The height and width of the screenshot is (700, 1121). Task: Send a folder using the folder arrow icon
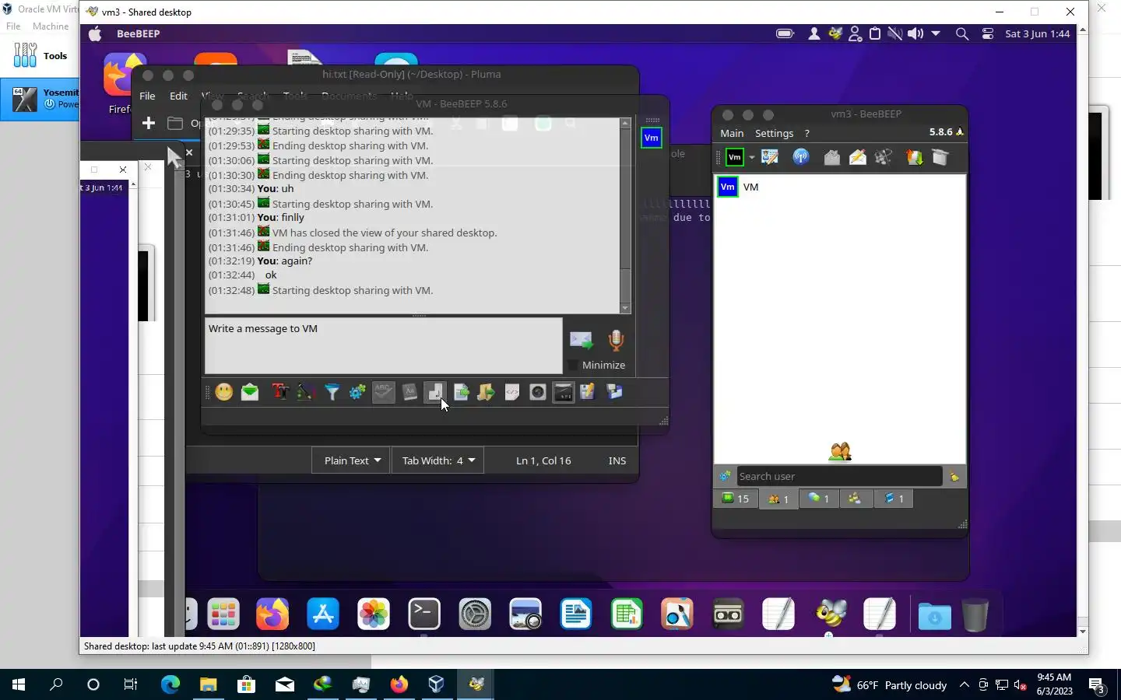click(486, 392)
